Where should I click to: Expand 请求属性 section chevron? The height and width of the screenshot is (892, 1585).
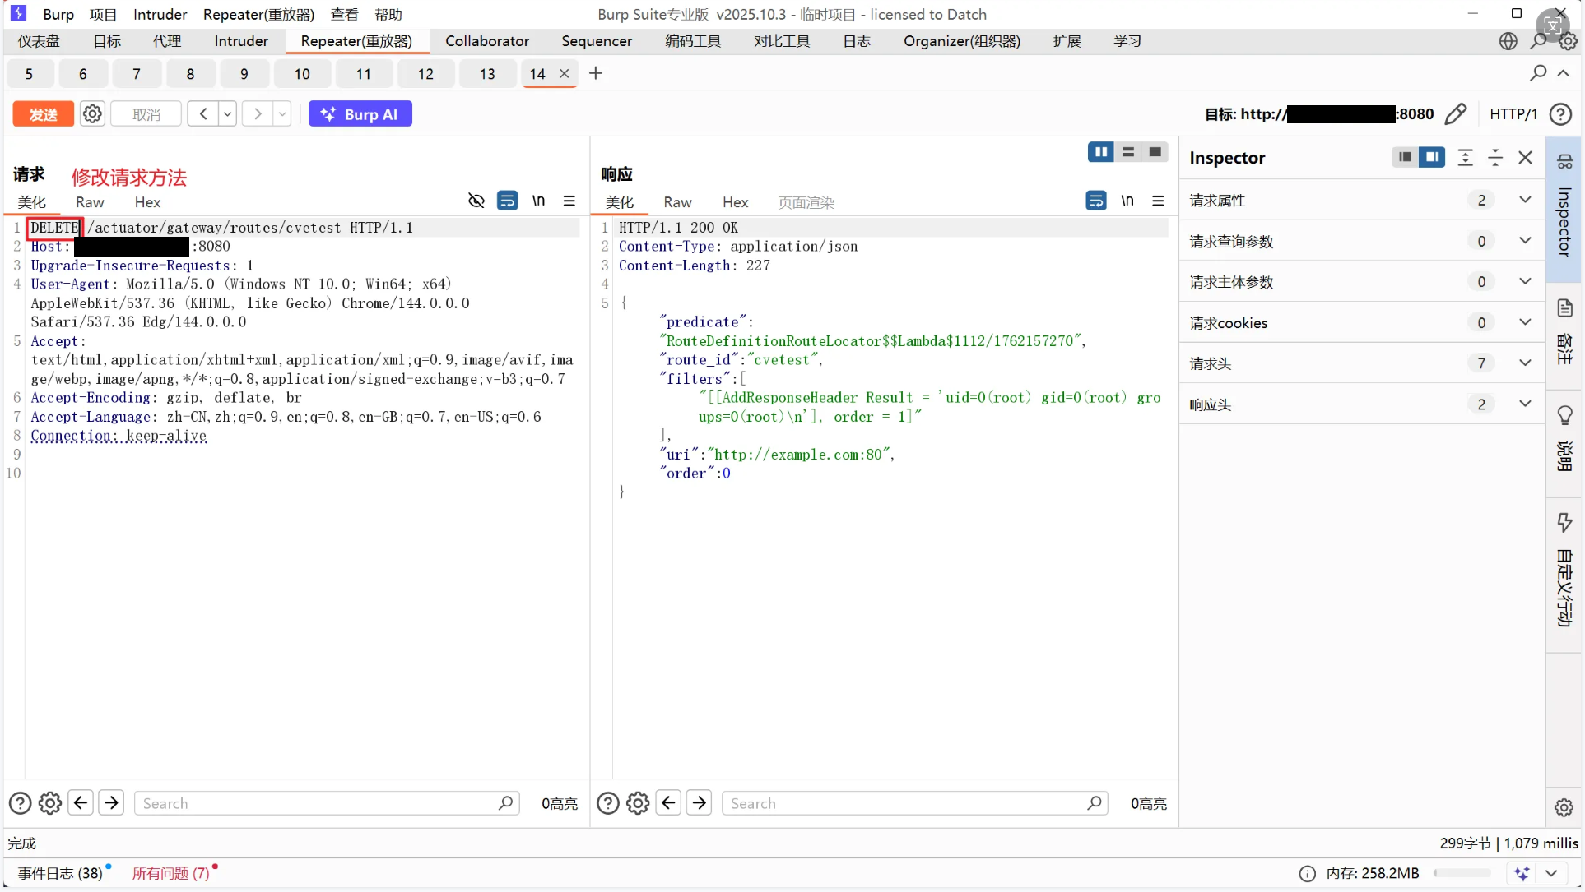[1525, 200]
